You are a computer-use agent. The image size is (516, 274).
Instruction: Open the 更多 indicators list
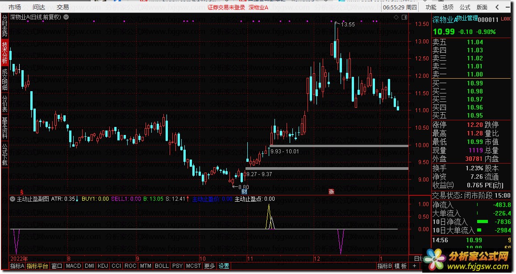(209, 266)
